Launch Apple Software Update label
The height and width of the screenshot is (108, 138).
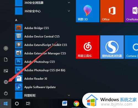point(40,87)
